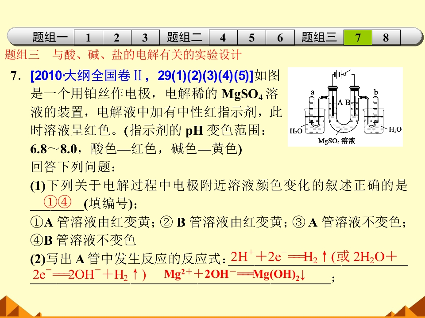The image size is (425, 318).
Task: Go to question 4 tab
Action: pyautogui.click(x=223, y=37)
